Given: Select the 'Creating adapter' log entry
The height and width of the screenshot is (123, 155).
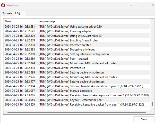Looking at the screenshot, I should pyautogui.click(x=77, y=31).
